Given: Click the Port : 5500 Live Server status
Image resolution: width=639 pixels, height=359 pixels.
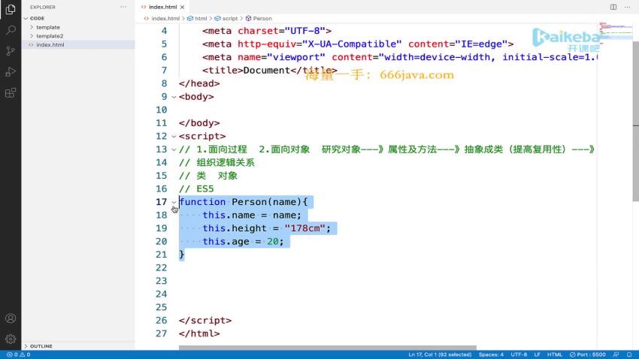Looking at the screenshot, I should click(x=587, y=354).
